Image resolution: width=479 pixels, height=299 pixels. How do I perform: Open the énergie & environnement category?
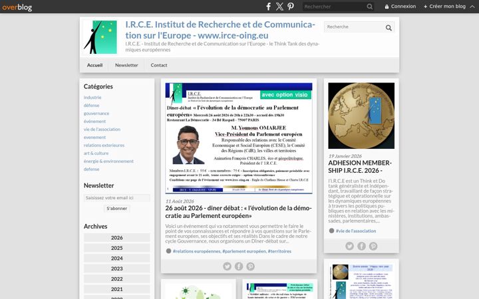pos(108,161)
